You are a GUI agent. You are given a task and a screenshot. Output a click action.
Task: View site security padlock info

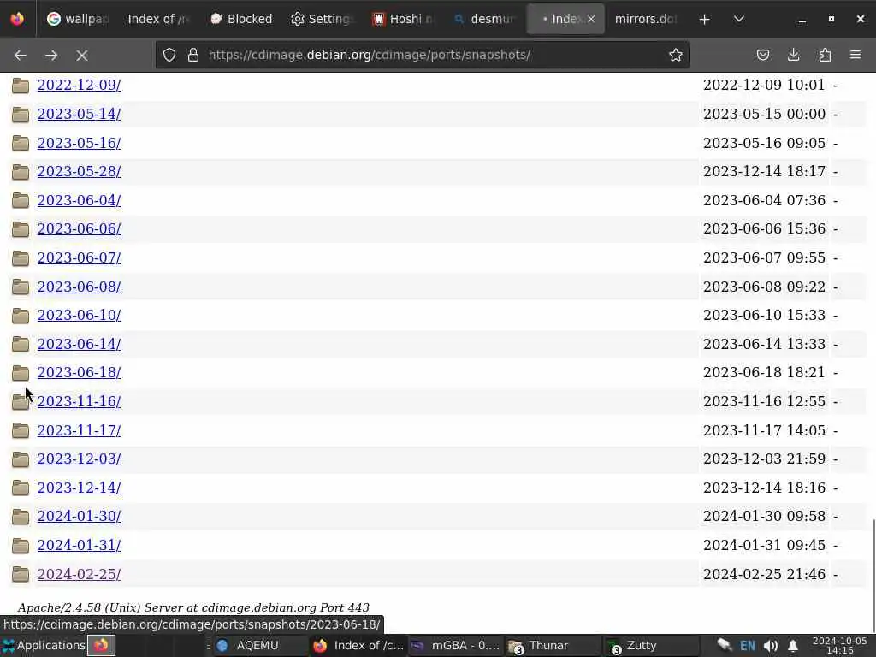click(x=193, y=55)
